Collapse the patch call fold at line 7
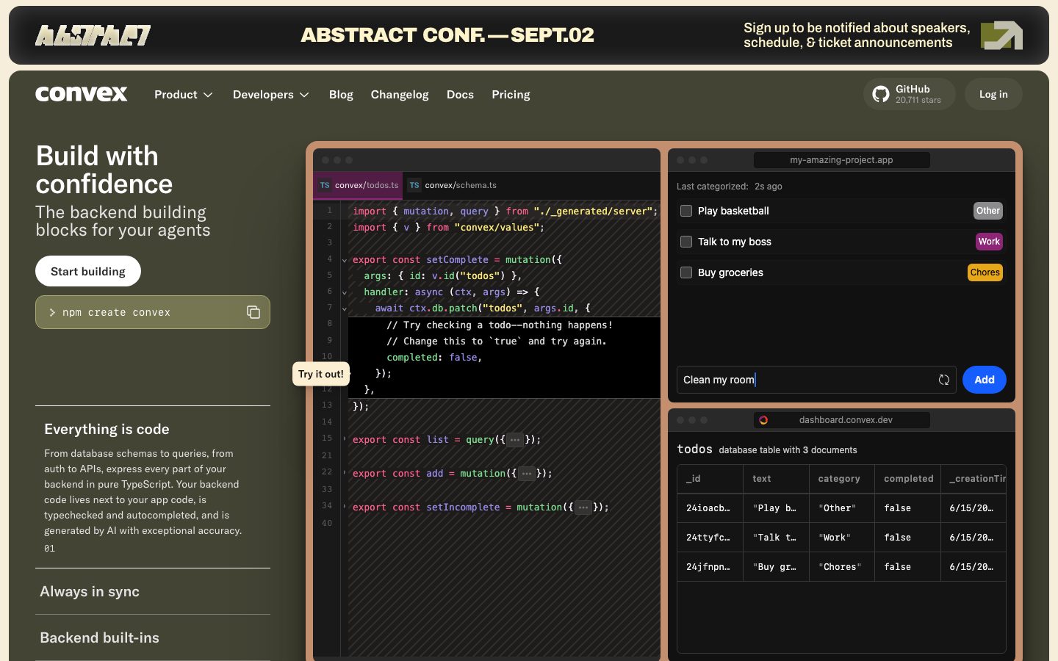The image size is (1058, 661). tap(344, 308)
